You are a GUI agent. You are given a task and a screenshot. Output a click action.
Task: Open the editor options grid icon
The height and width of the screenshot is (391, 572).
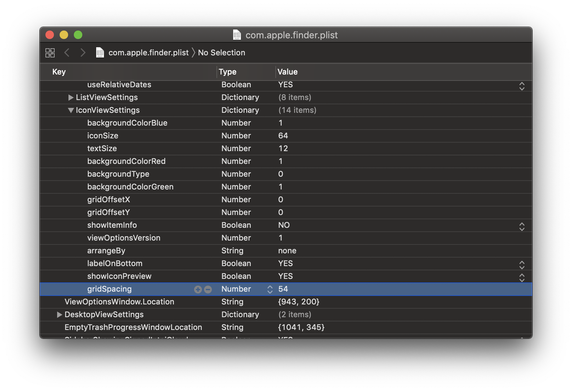pos(50,53)
